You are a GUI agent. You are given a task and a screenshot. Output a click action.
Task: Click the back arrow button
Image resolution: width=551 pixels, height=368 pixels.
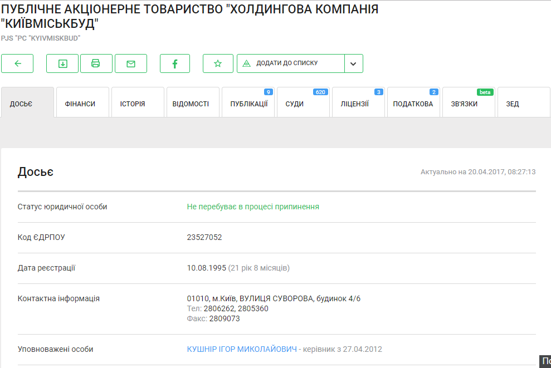(17, 63)
